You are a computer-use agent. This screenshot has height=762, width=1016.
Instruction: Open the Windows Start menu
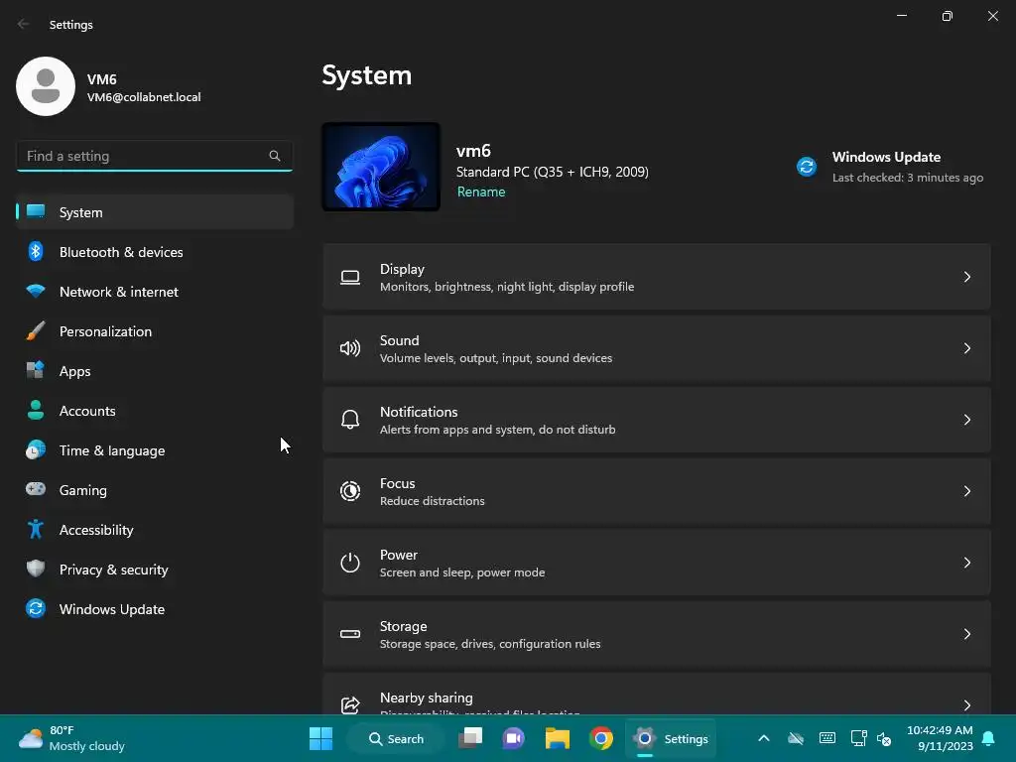click(x=320, y=738)
